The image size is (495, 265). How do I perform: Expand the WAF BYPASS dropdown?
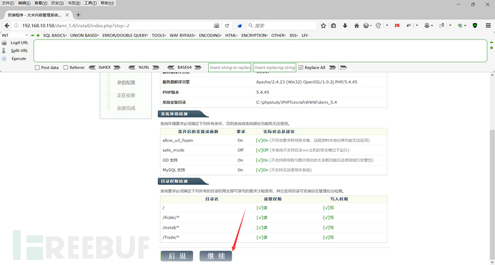[182, 35]
